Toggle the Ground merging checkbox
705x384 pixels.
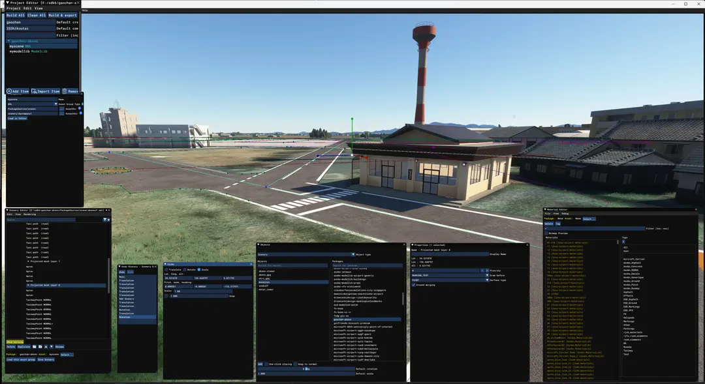(414, 285)
